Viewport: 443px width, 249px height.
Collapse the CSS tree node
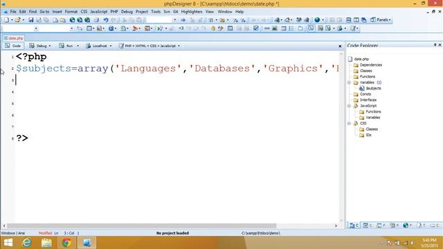(x=349, y=123)
